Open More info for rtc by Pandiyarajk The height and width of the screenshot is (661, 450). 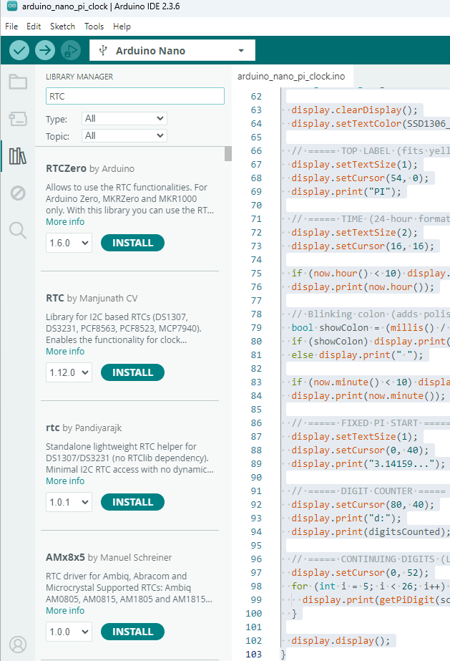coord(65,481)
